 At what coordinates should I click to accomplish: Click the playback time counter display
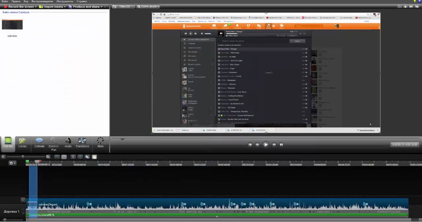coord(405,144)
